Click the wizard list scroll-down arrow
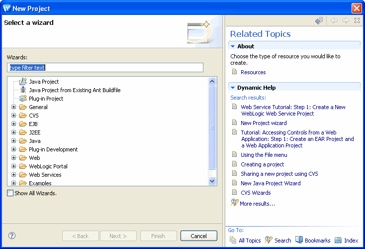The image size is (365, 249). point(212,181)
